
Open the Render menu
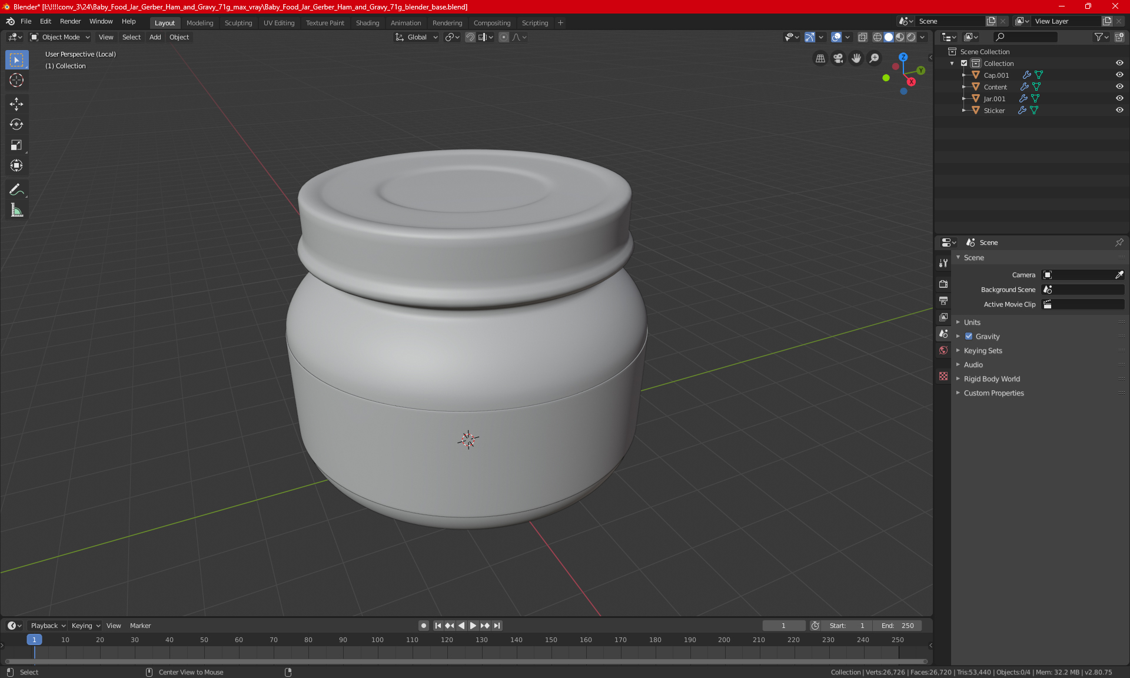pos(70,21)
